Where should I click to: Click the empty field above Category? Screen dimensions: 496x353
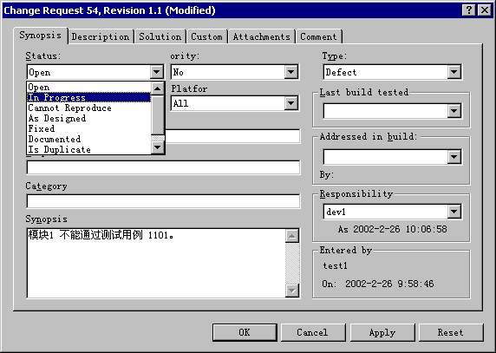[163, 167]
